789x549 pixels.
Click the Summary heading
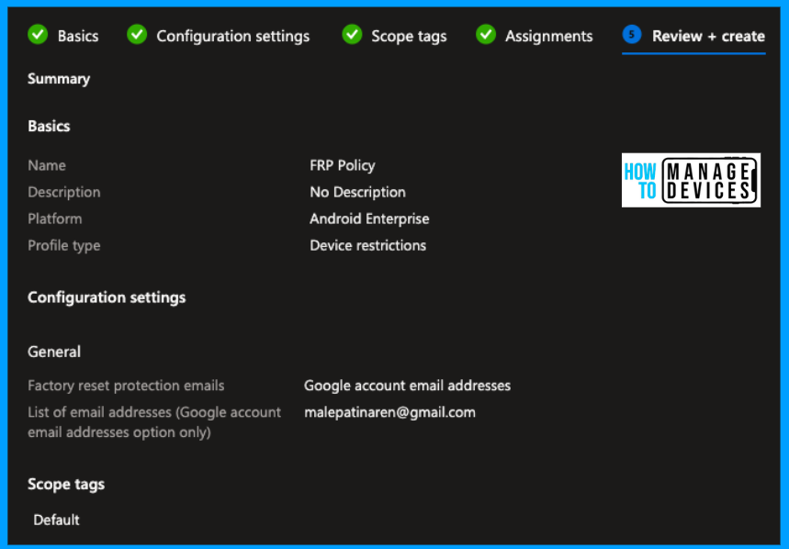click(x=59, y=79)
